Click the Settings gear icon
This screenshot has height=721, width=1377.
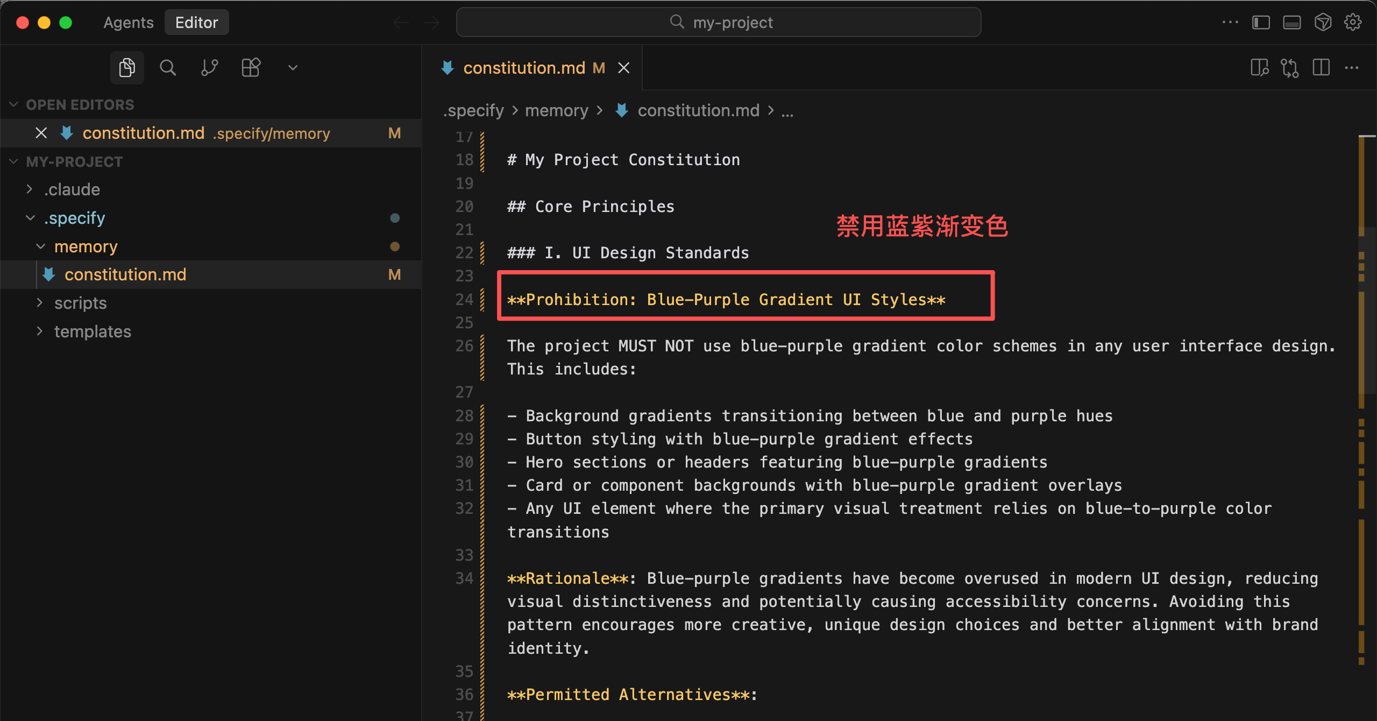[x=1353, y=23]
